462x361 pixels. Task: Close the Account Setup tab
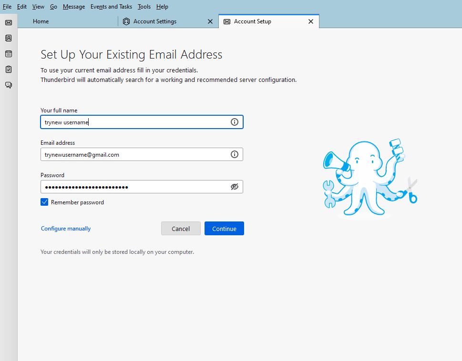pyautogui.click(x=311, y=21)
